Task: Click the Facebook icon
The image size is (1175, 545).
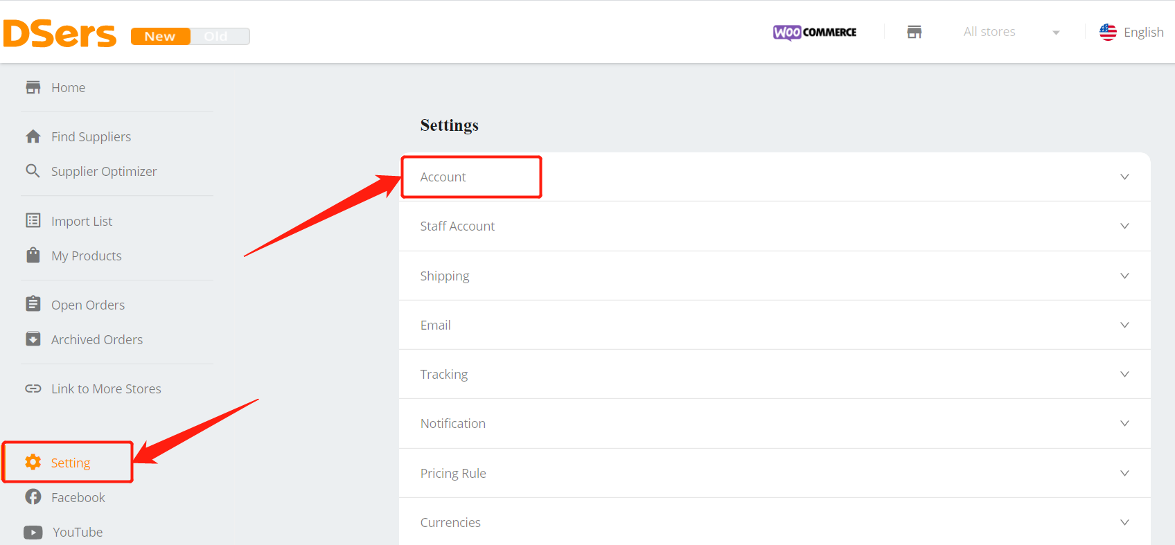Action: coord(33,497)
